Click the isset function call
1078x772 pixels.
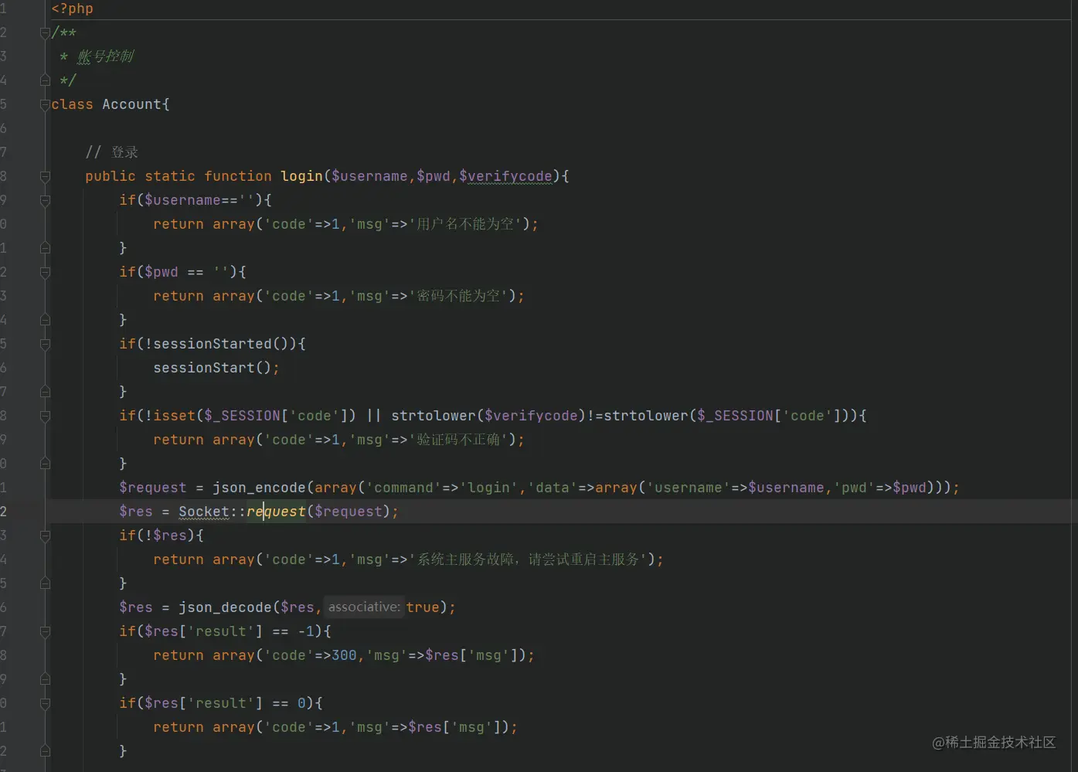pos(175,416)
